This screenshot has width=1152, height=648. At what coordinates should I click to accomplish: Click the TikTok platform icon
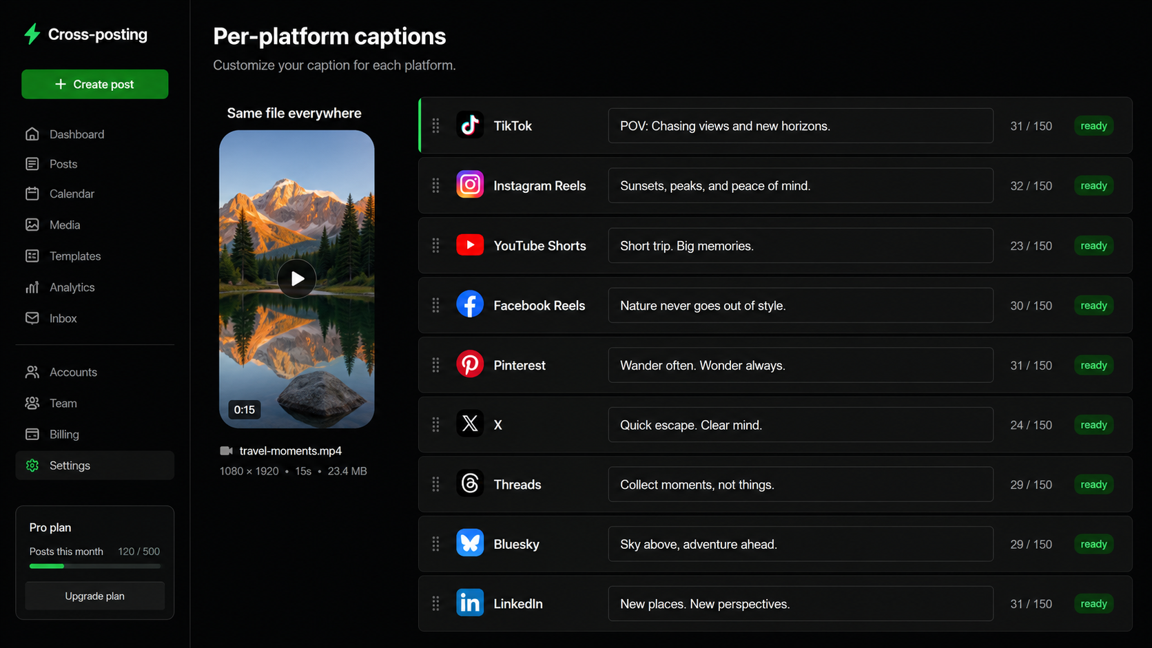click(470, 125)
